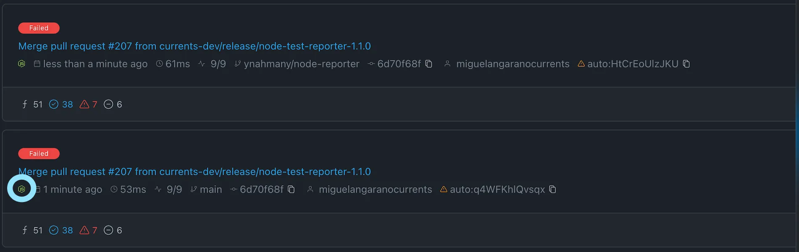Screen dimensions: 799x252
Task: Click the passed tests checkmark icon in first run
Action: pos(54,104)
